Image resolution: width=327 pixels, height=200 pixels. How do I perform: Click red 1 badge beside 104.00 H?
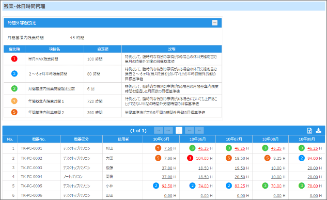tap(190, 158)
